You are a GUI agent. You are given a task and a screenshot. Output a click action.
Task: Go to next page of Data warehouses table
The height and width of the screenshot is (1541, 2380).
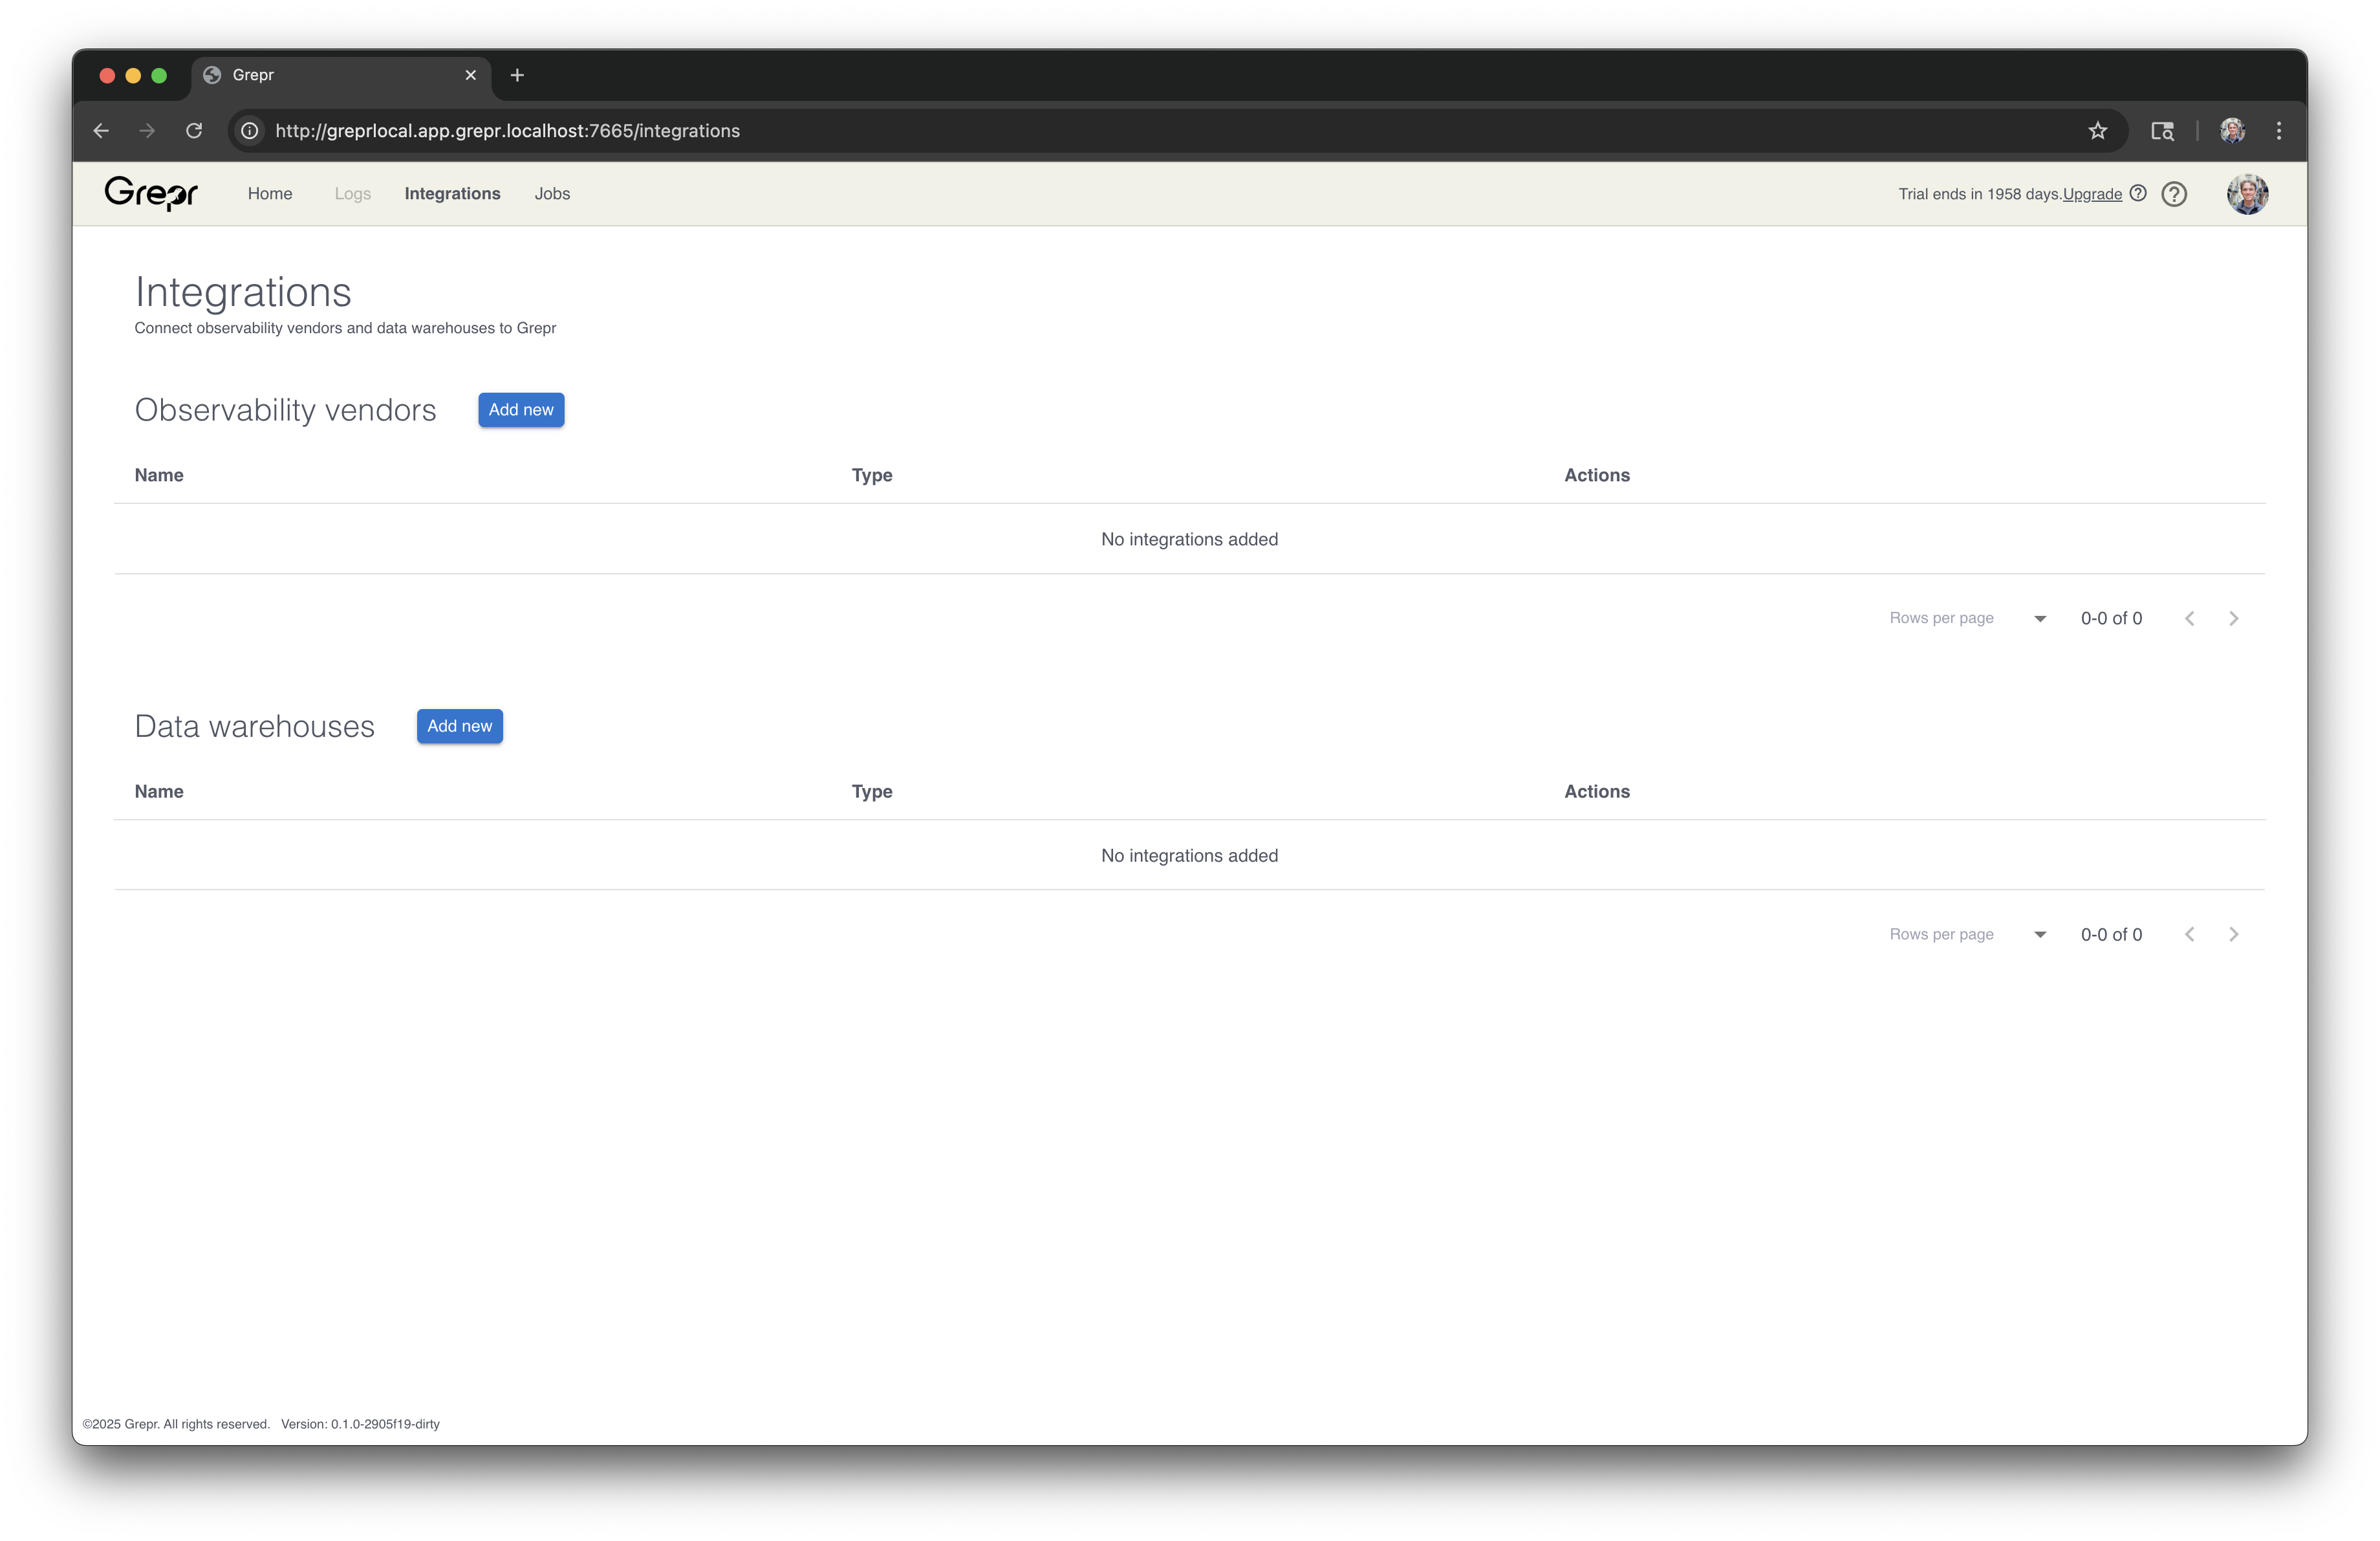click(x=2234, y=934)
